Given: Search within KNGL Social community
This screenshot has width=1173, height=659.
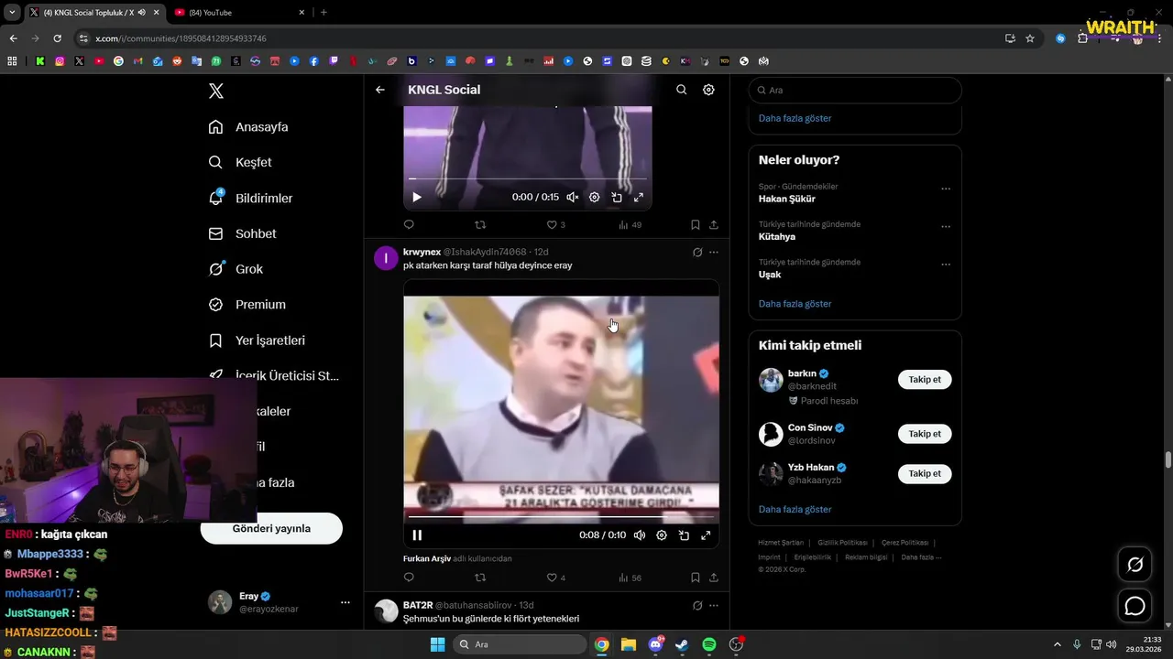Looking at the screenshot, I should 681,90.
